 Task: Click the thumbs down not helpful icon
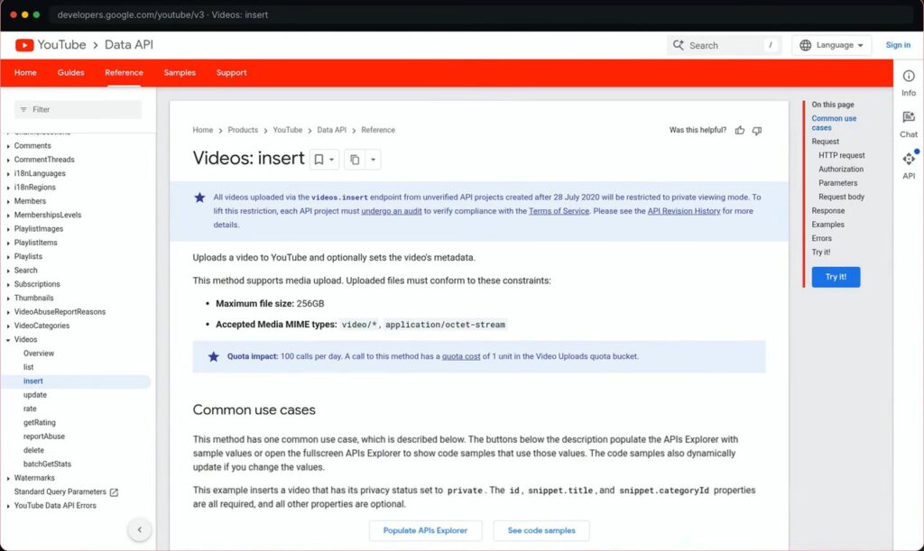tap(757, 130)
